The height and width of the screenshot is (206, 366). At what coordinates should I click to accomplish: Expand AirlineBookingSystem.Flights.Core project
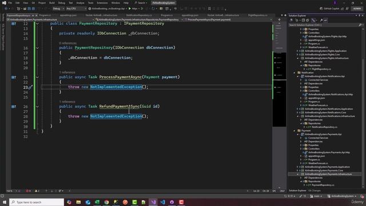click(297, 54)
